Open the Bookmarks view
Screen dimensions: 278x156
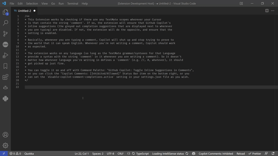5,66
